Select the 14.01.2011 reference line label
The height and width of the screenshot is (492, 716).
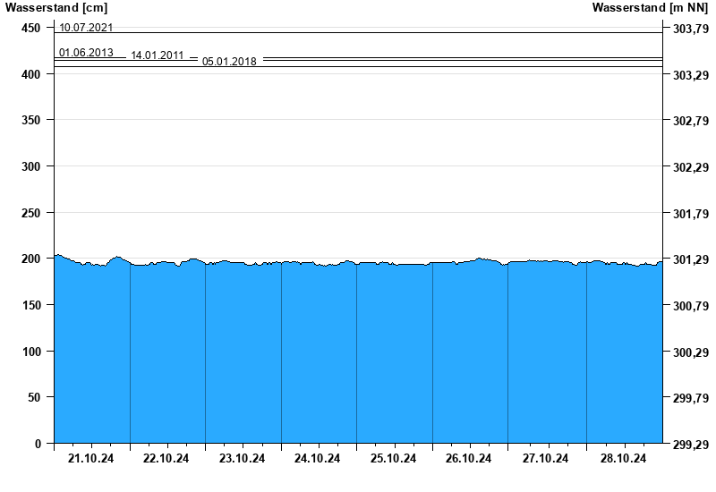coord(158,55)
